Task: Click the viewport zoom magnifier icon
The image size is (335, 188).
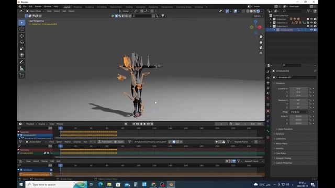Action: pos(261,37)
